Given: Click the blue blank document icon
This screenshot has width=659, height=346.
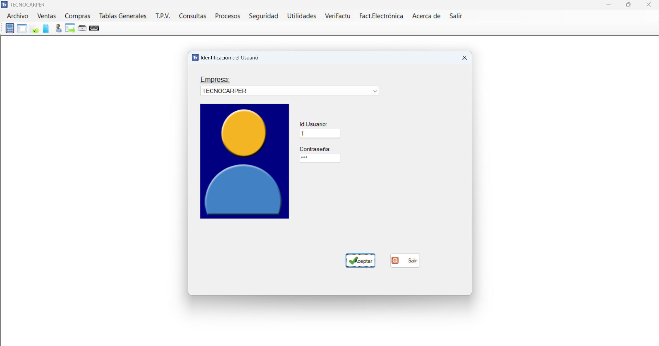Looking at the screenshot, I should (46, 29).
